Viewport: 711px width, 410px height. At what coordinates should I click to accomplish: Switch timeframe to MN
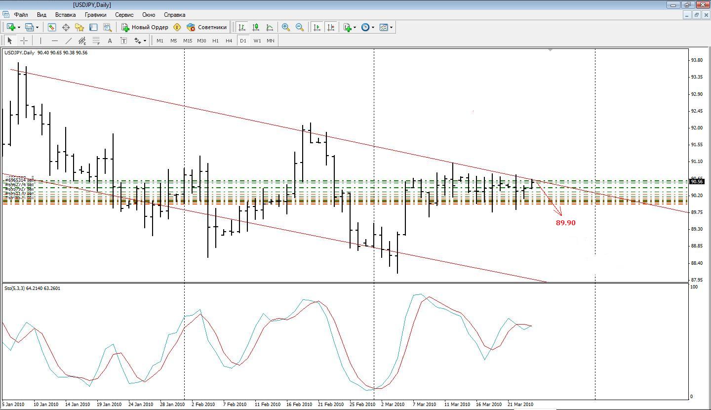271,41
